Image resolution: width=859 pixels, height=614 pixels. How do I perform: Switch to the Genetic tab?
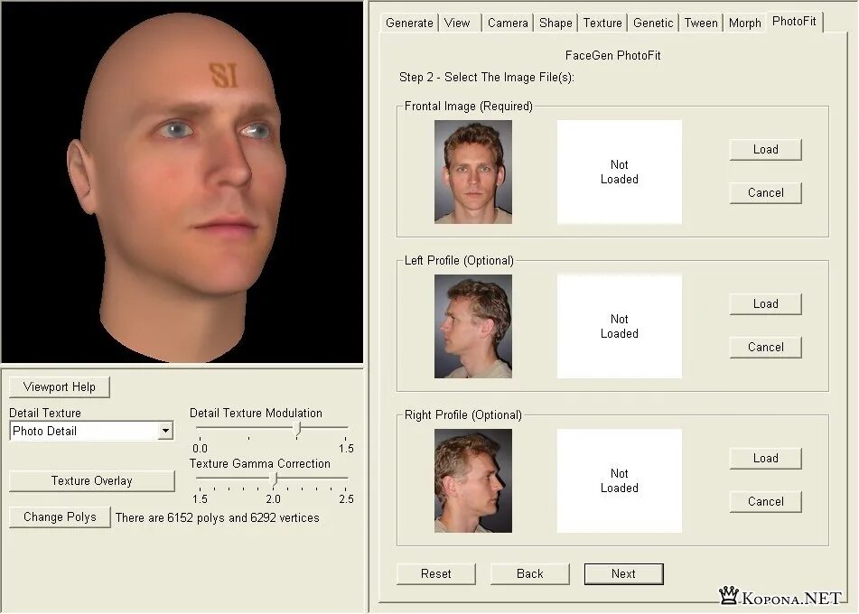[653, 23]
